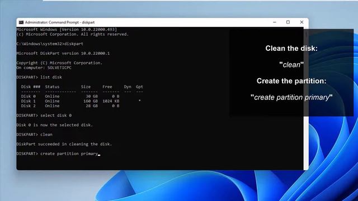
Task: Click the 'Microsoft Windows [Version 10.0.22000.493]' line
Action: coord(67,30)
